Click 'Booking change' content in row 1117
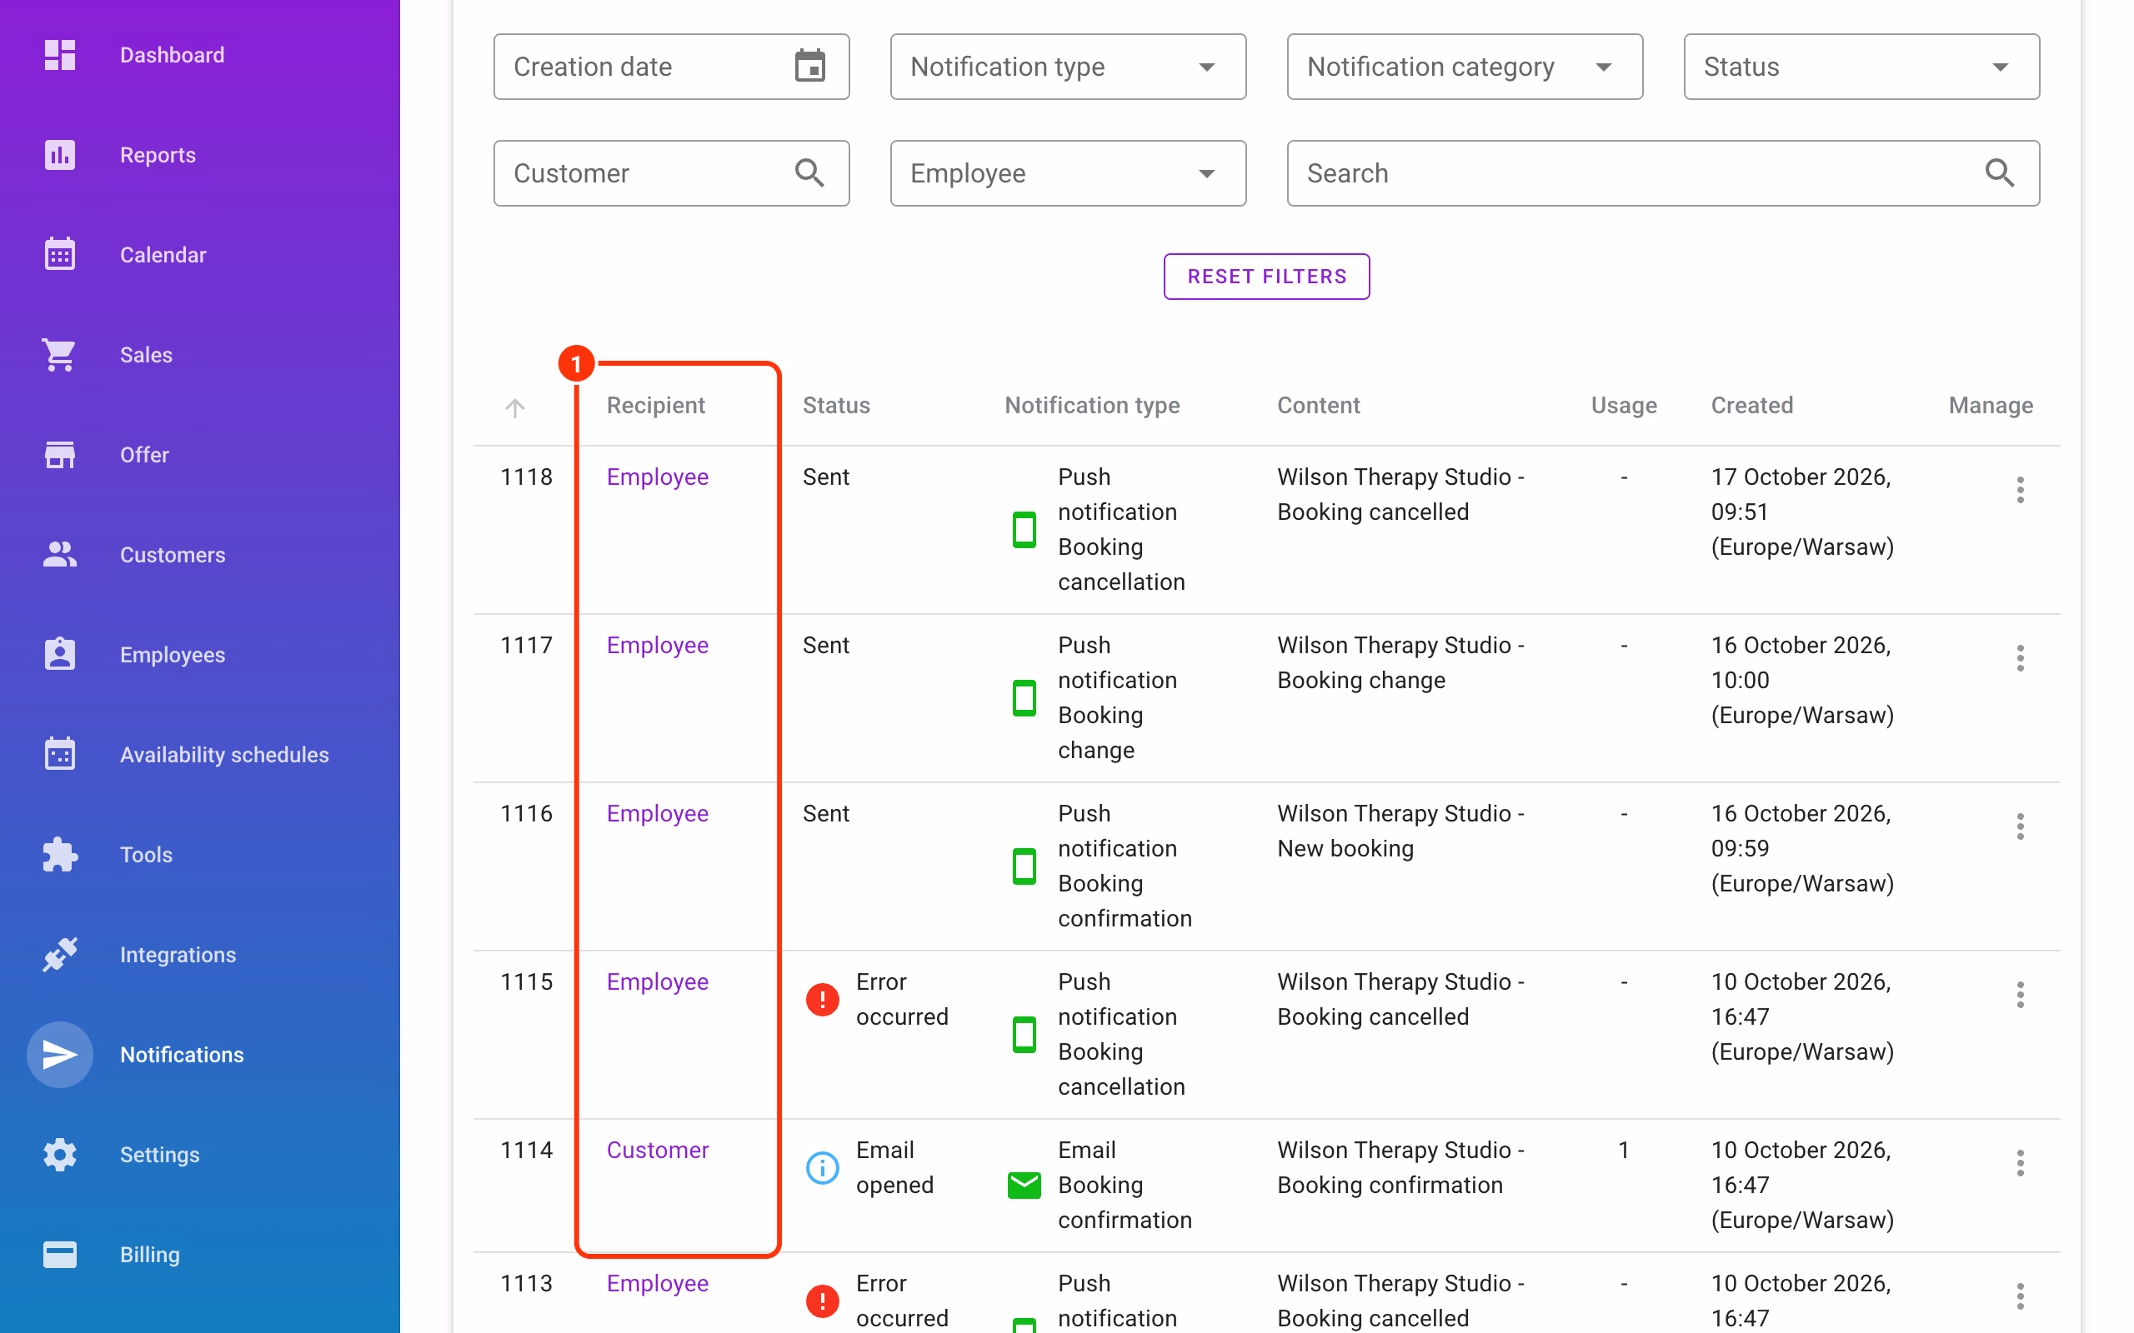This screenshot has width=2134, height=1333. [1360, 680]
